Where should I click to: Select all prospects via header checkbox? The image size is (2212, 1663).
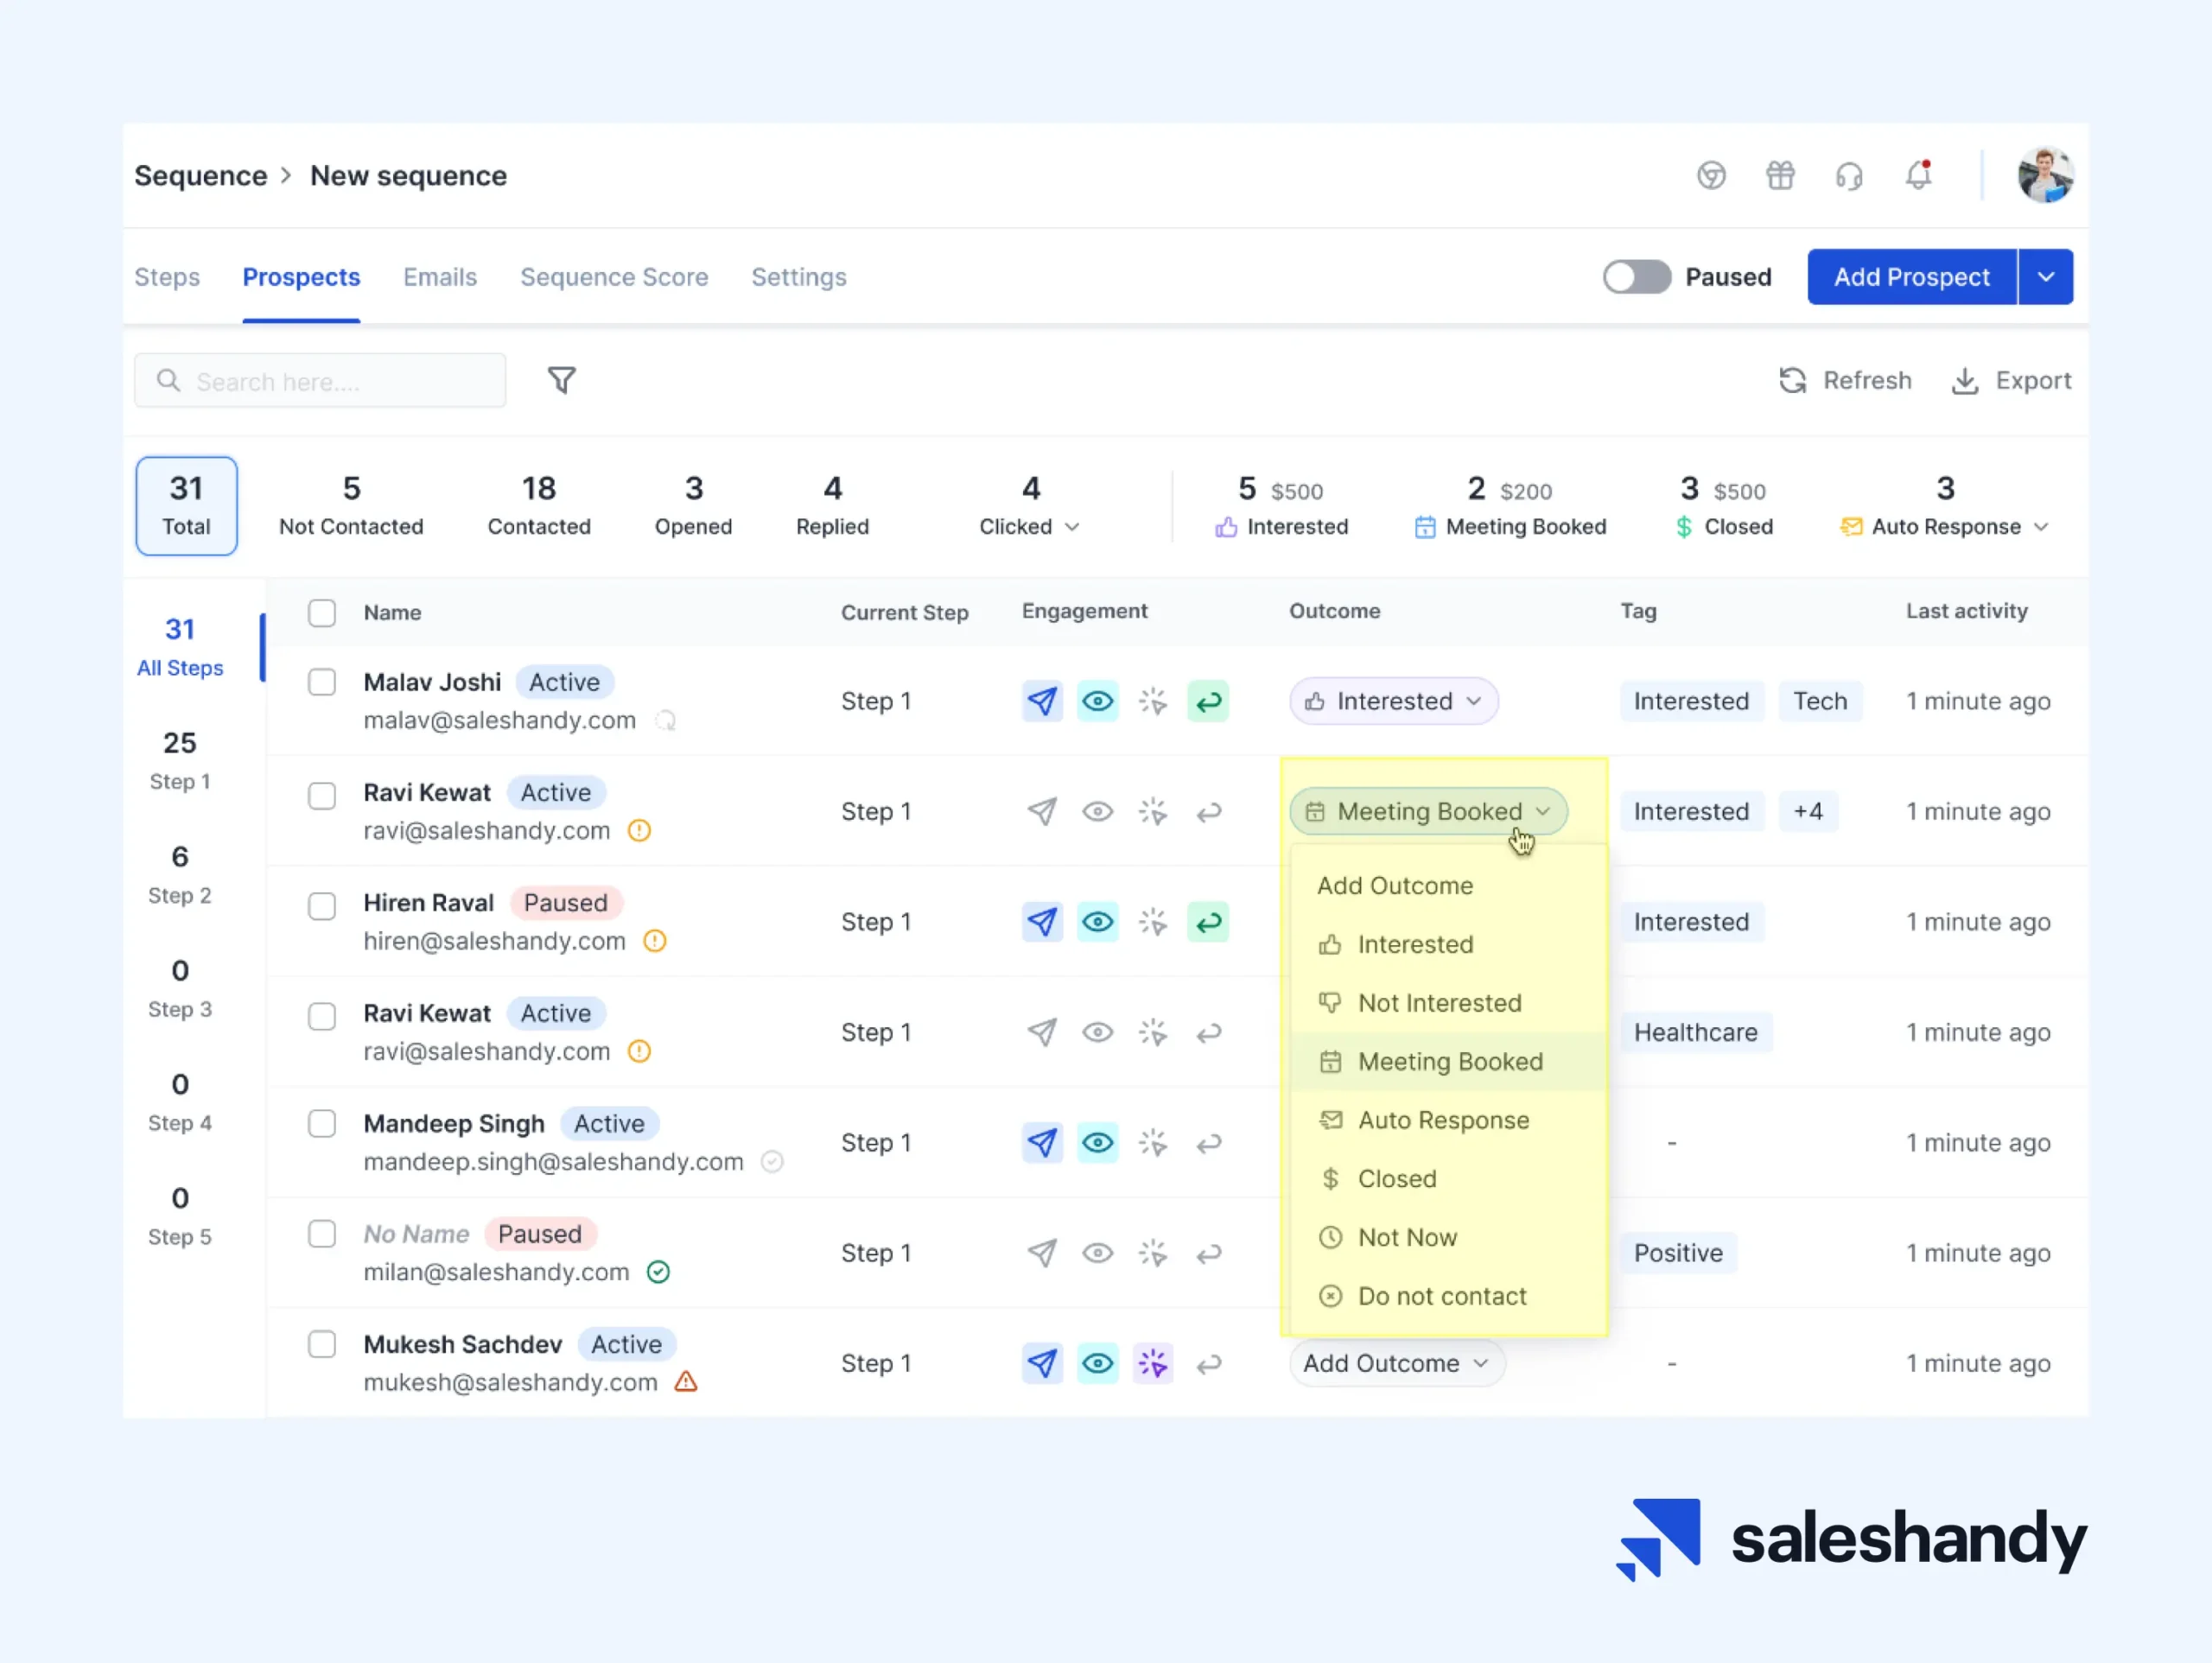[x=322, y=613]
